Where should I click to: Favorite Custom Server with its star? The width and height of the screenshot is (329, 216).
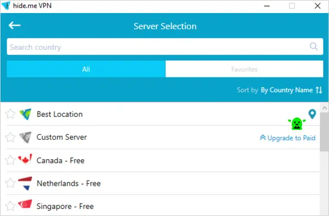tap(10, 138)
